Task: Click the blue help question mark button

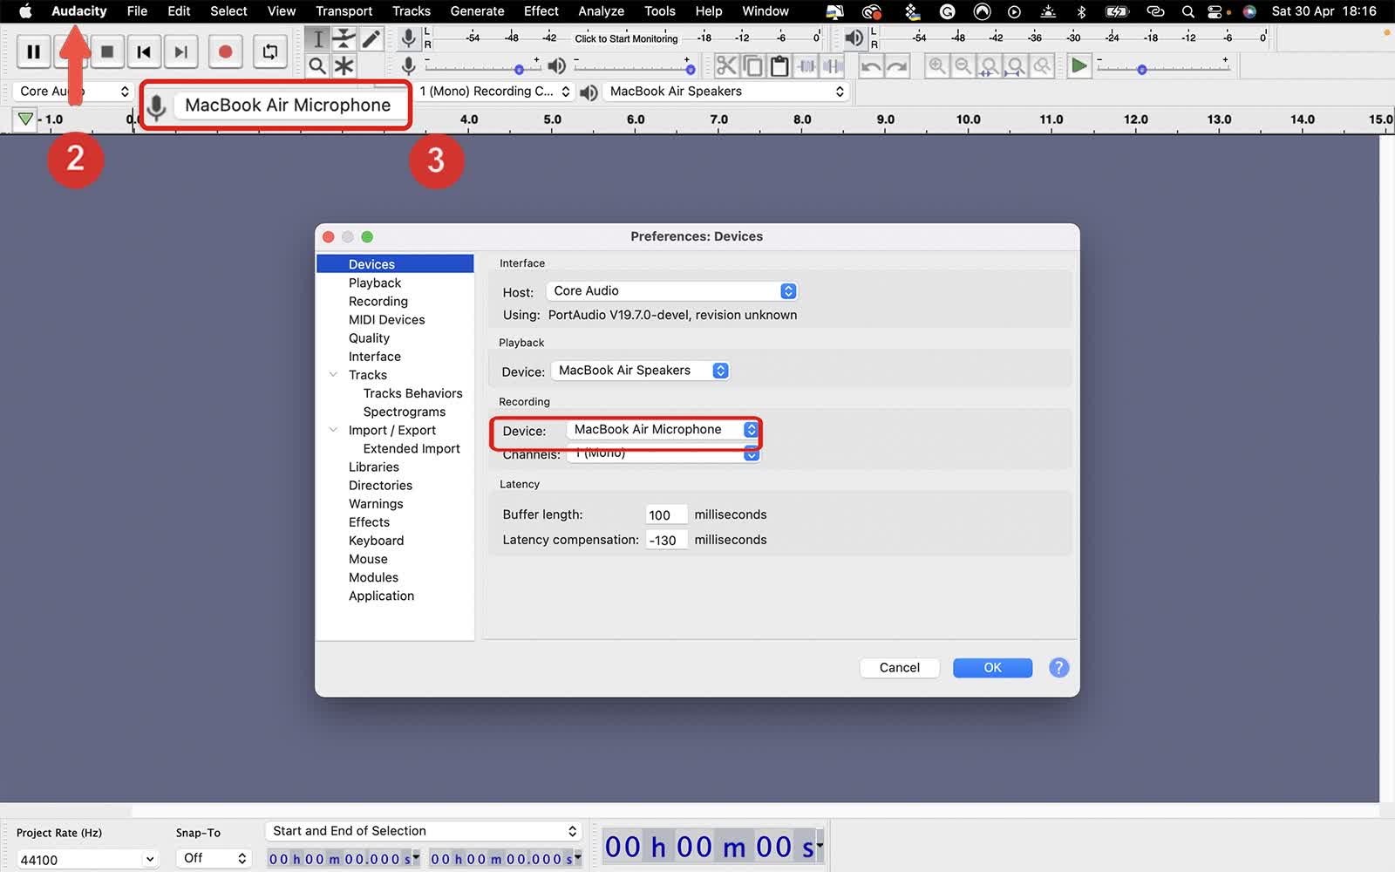Action: point(1058,668)
